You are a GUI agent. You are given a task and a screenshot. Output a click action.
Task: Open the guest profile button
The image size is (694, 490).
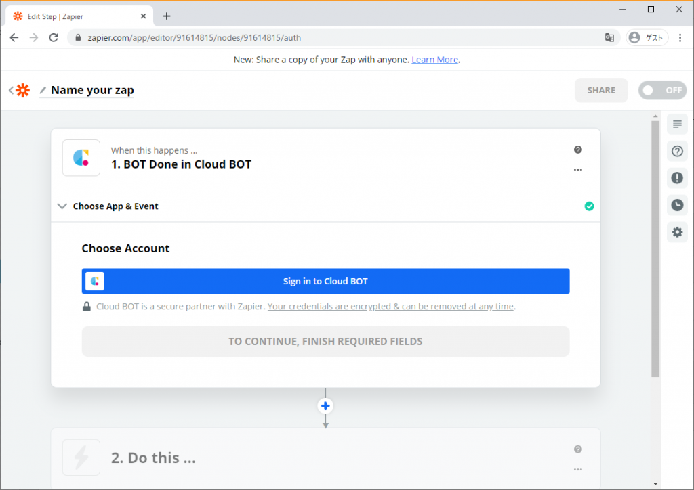point(647,37)
